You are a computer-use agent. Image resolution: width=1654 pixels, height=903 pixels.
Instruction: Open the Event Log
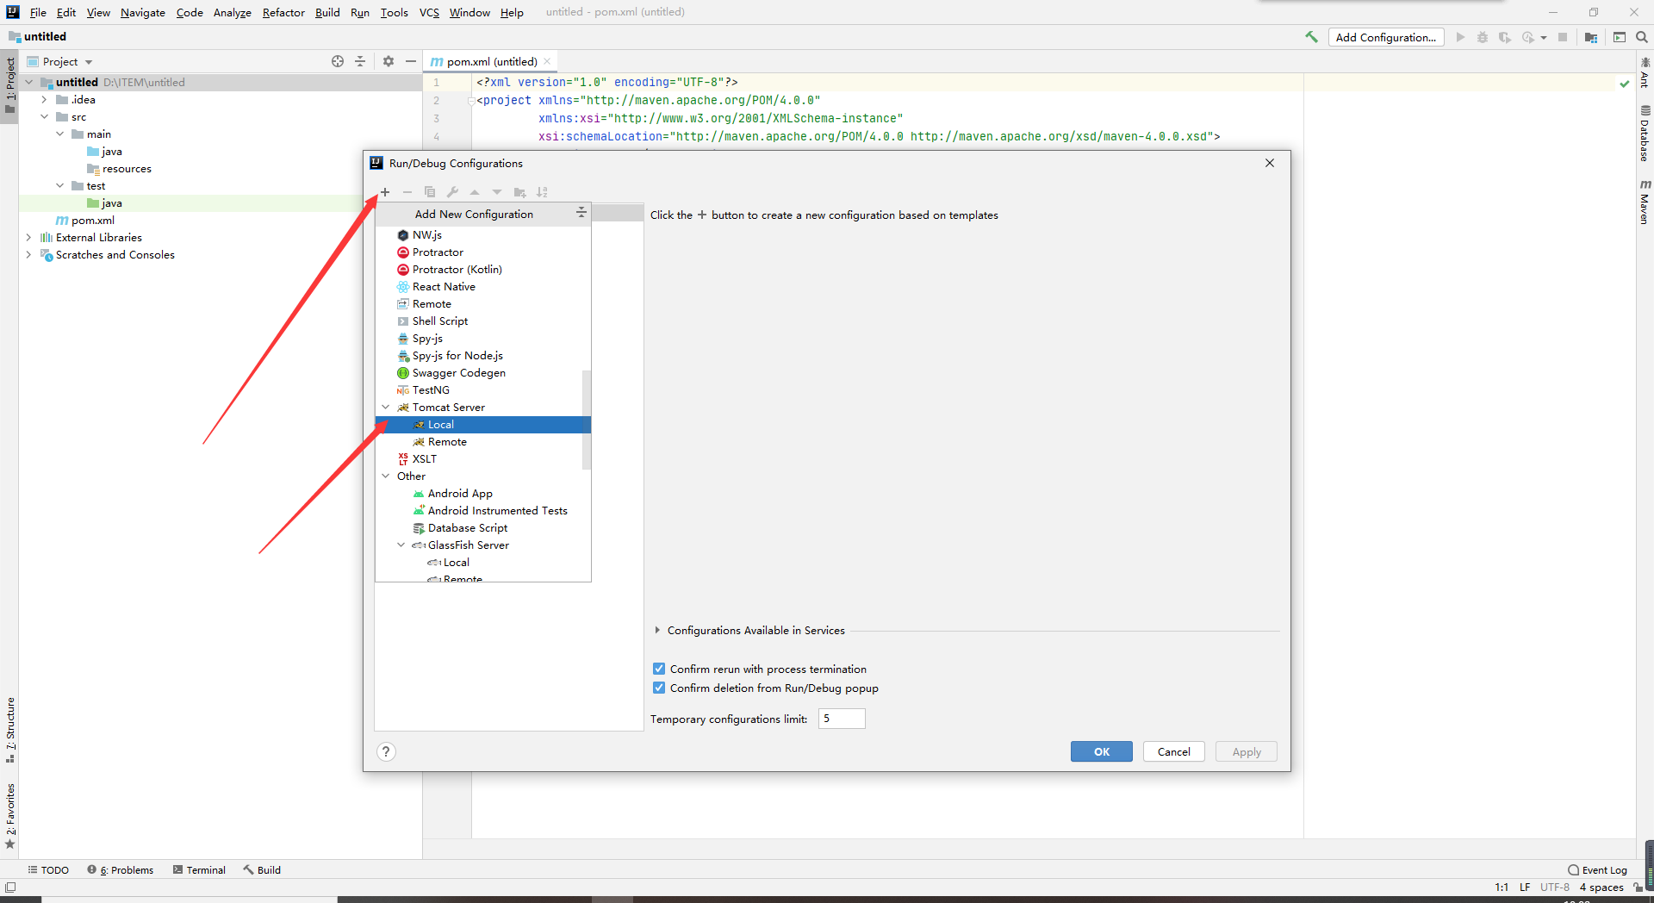1597,869
